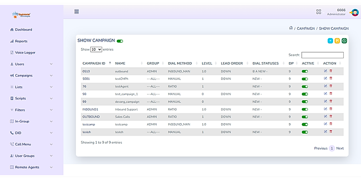Click the blue add campaign icon
The height and width of the screenshot is (180, 361).
[331, 41]
